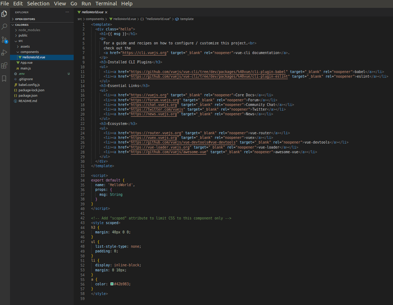Follow the https://router.vuejs.org link
Viewport: 393px width, 305px height.
pos(156,133)
